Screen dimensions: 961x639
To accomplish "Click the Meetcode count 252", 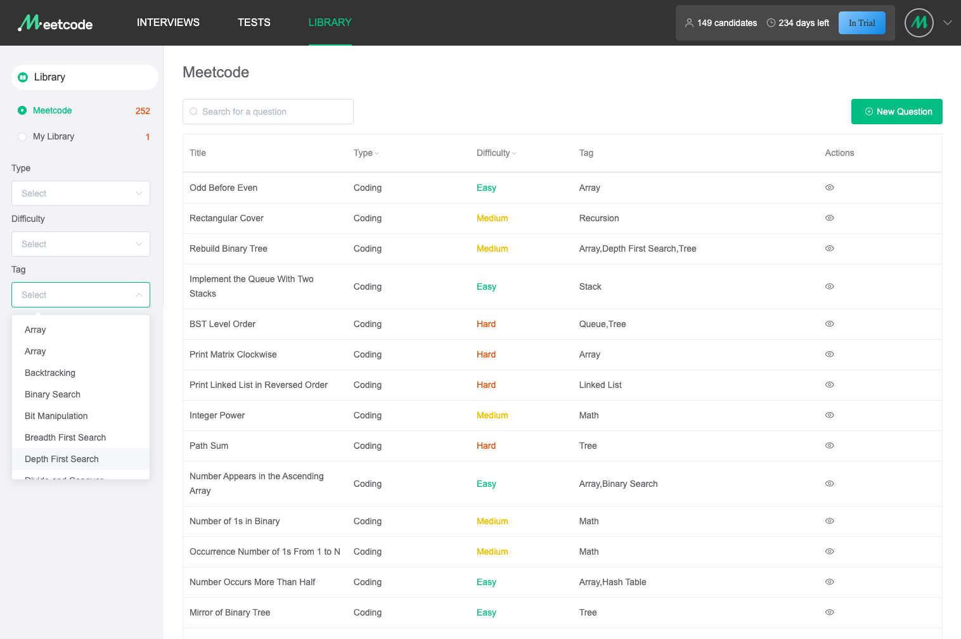I will coord(143,111).
